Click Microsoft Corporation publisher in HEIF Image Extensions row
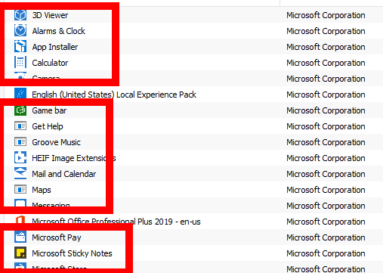This screenshot has width=383, height=273. (x=326, y=158)
